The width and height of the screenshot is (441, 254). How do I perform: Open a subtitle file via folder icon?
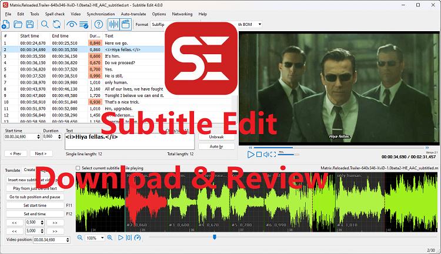[18, 25]
